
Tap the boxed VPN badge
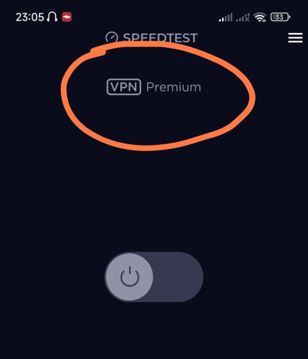click(124, 87)
